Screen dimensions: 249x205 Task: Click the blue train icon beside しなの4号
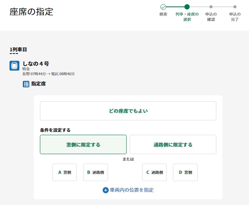coord(14,66)
